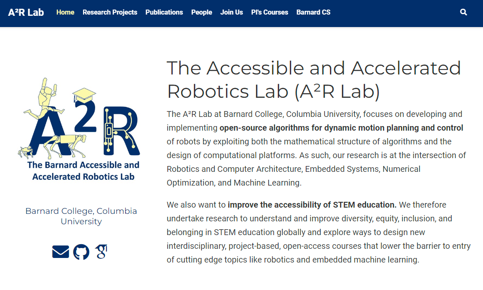483x290 pixels.
Task: Open the Google Scholar icon
Action: 100,251
